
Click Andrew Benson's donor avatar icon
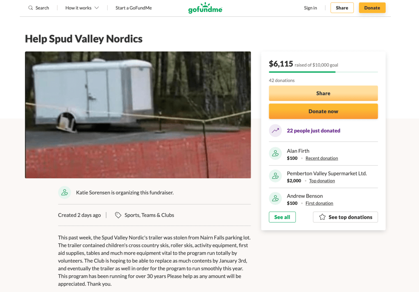tap(275, 199)
